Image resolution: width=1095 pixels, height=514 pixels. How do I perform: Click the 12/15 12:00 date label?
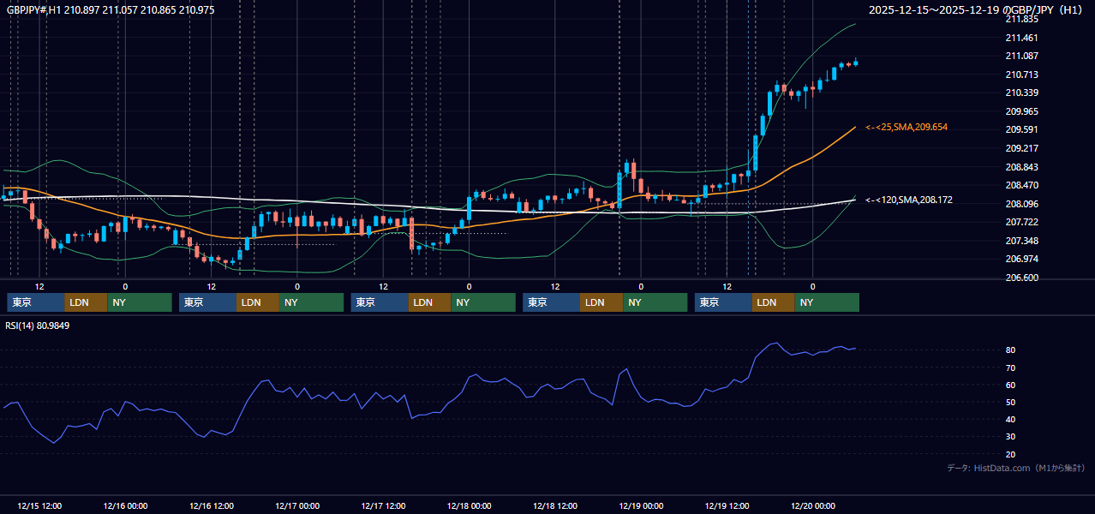click(39, 506)
